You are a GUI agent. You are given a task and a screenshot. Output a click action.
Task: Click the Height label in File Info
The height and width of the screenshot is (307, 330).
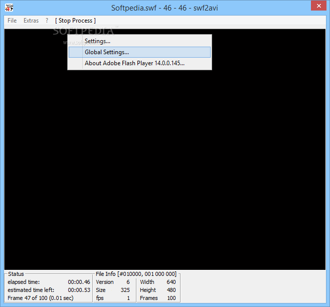(148, 290)
